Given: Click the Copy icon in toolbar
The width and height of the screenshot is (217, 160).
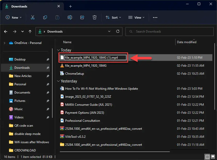Looking at the screenshot, I should (x=45, y=18).
